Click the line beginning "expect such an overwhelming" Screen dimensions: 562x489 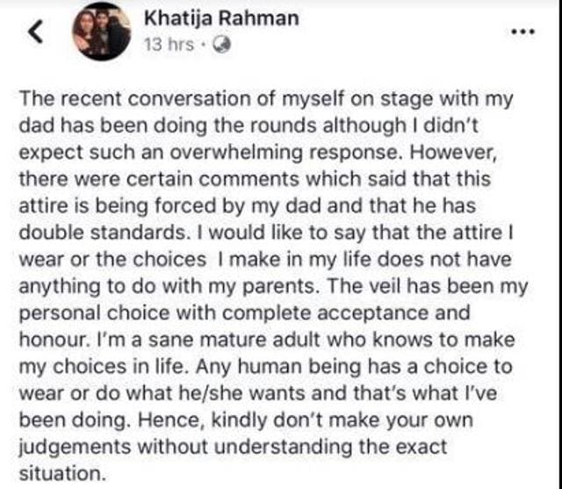(257, 153)
